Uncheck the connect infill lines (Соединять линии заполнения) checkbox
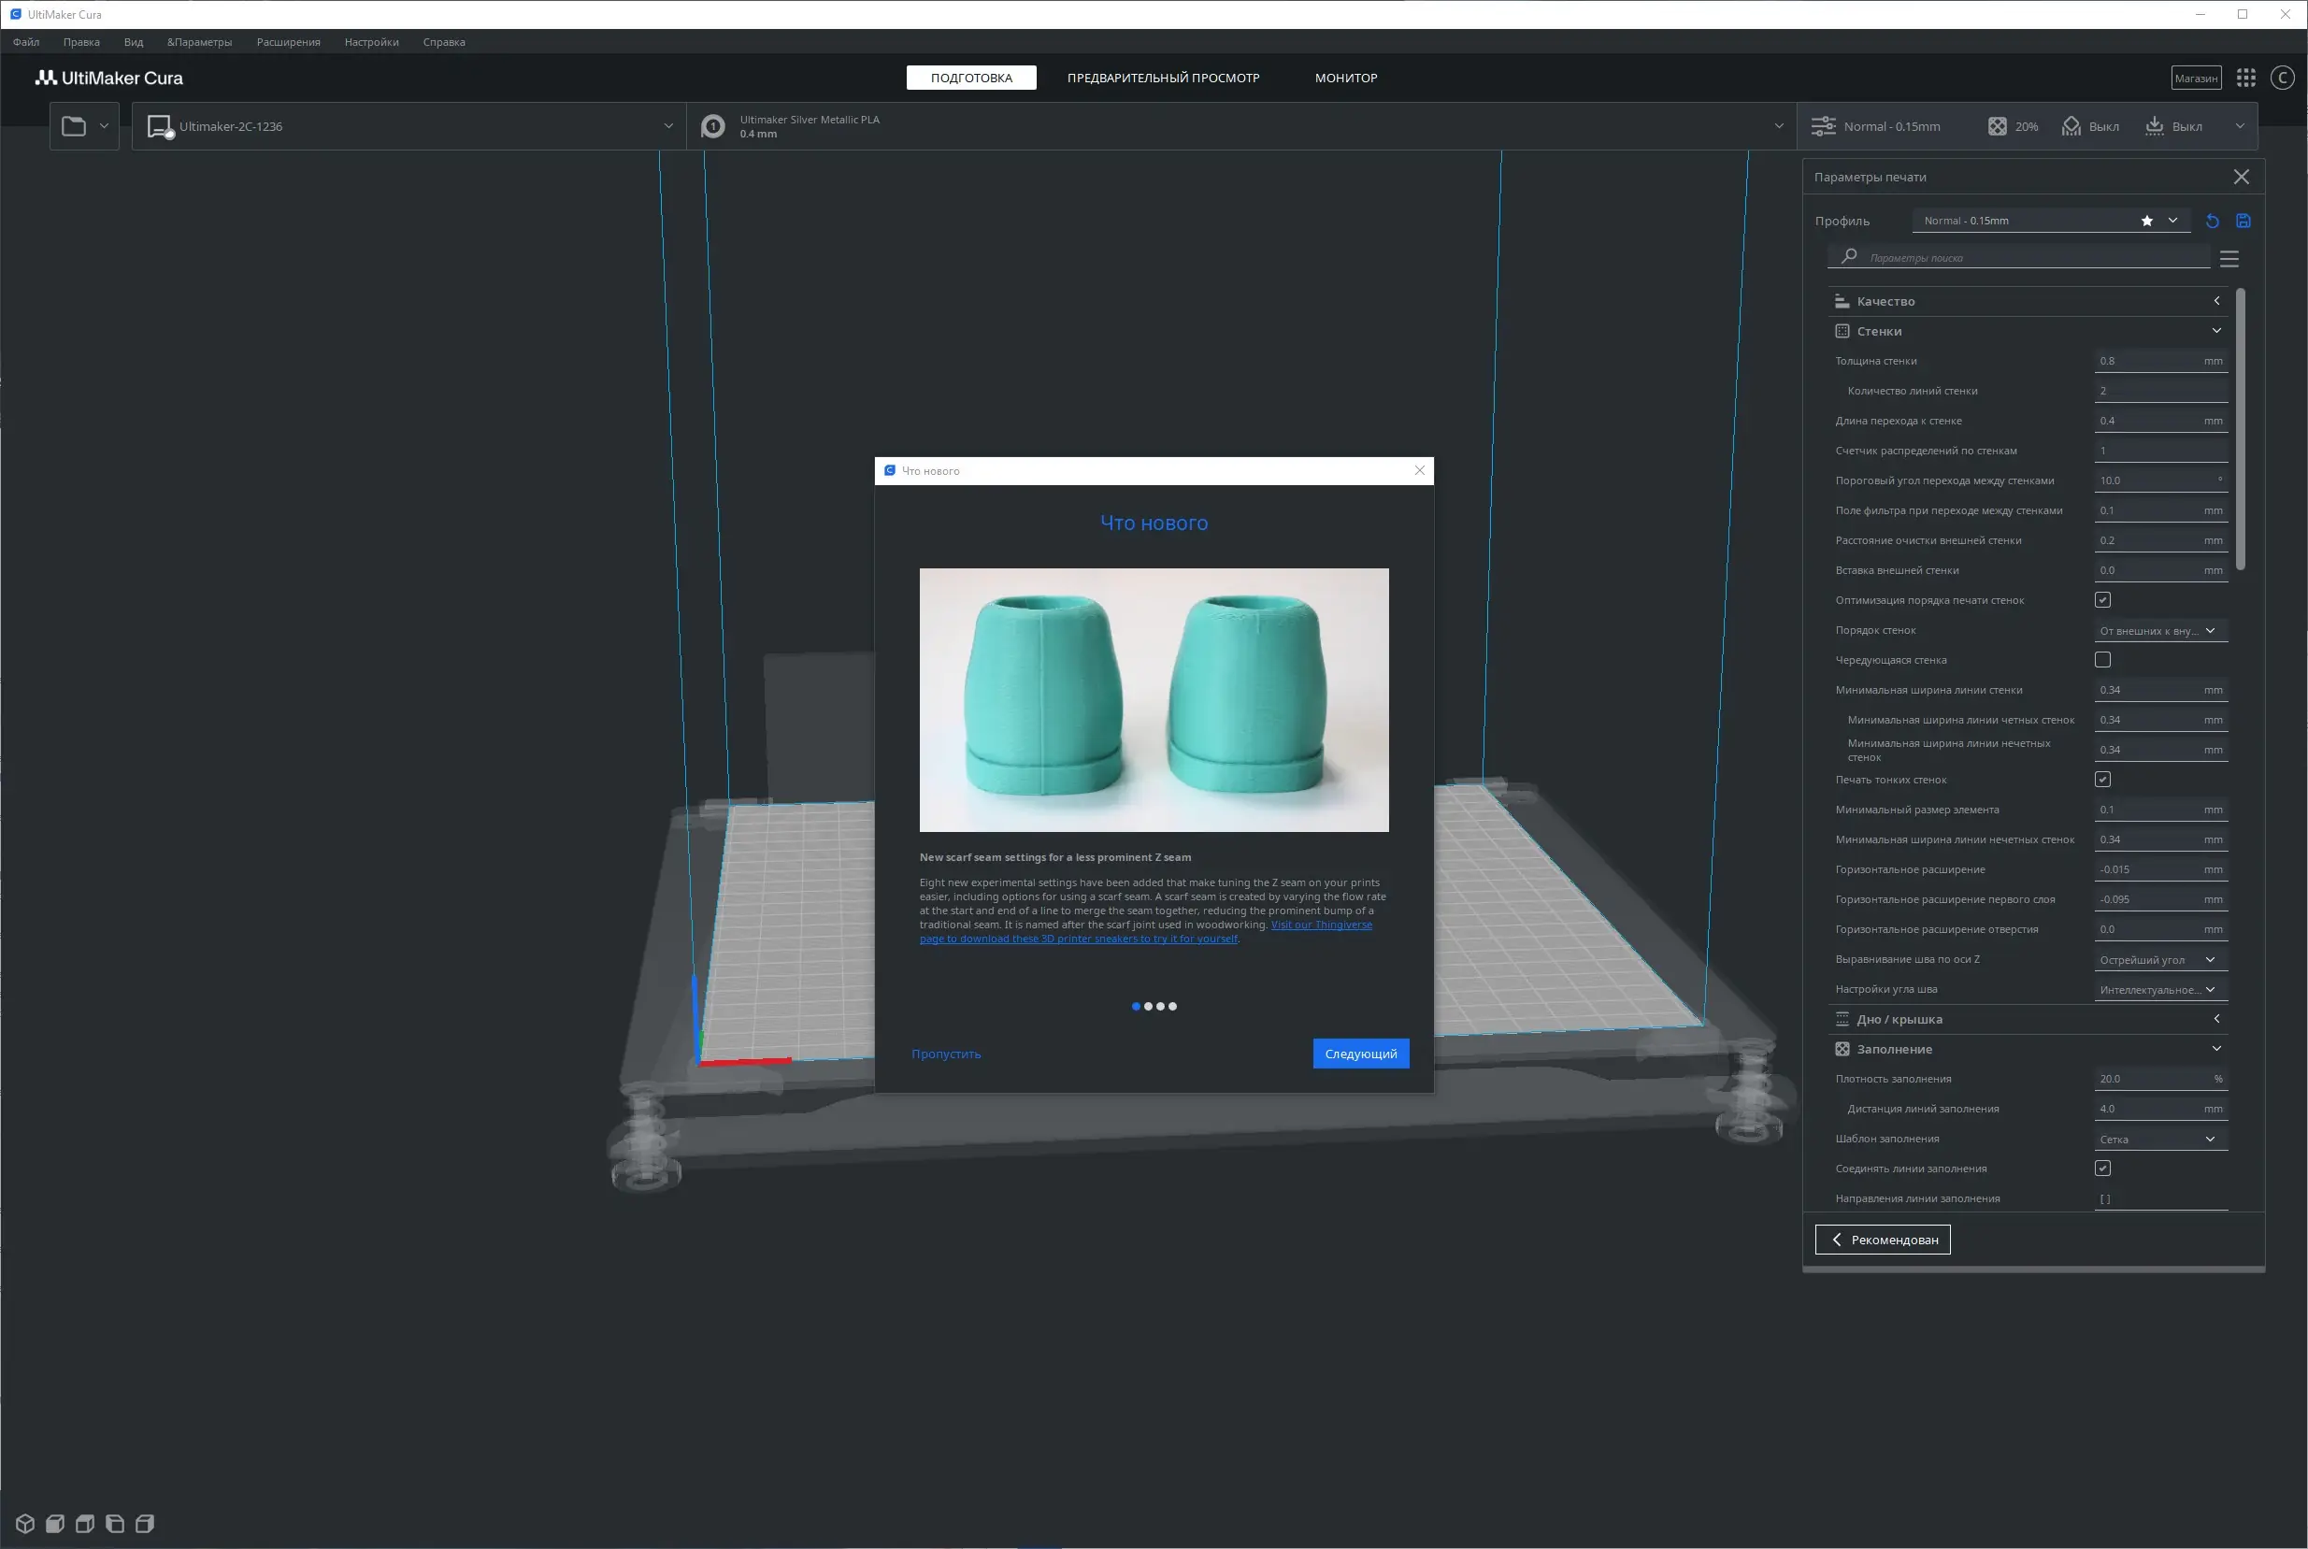 [x=2102, y=1169]
